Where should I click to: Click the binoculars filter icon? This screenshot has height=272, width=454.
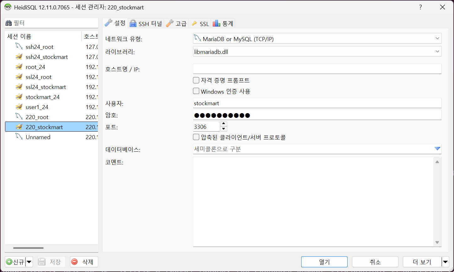point(9,23)
